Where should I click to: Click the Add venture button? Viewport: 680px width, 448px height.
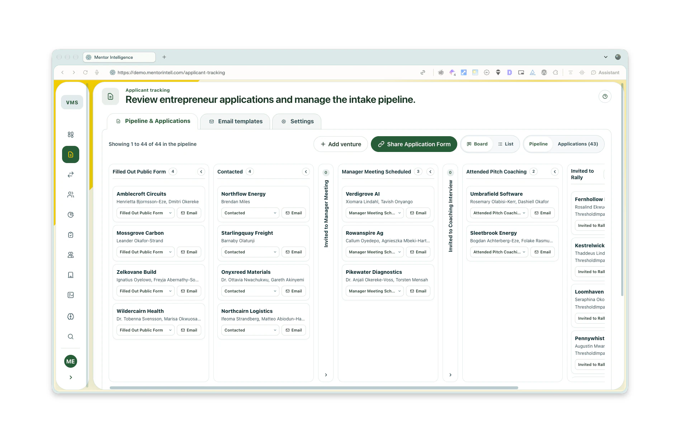(341, 144)
